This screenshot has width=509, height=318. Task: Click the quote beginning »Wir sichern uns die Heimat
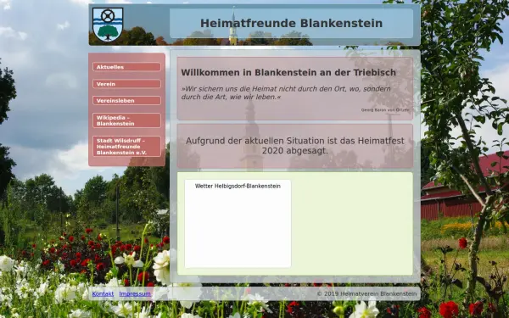[x=286, y=92]
